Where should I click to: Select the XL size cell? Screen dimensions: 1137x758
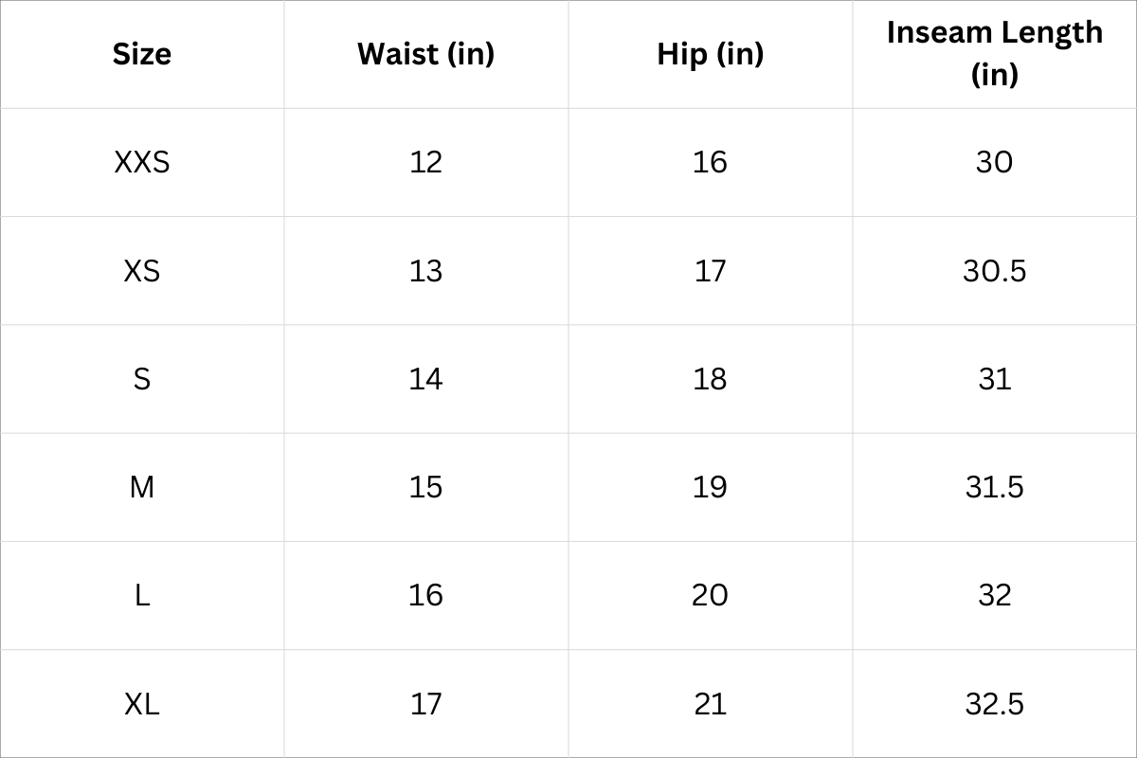pyautogui.click(x=142, y=704)
